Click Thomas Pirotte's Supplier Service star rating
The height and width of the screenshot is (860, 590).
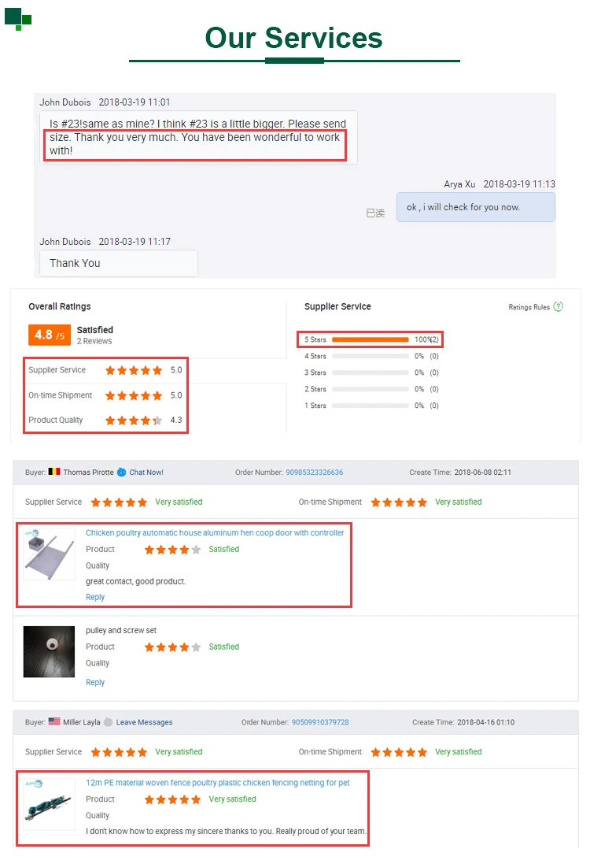point(119,502)
